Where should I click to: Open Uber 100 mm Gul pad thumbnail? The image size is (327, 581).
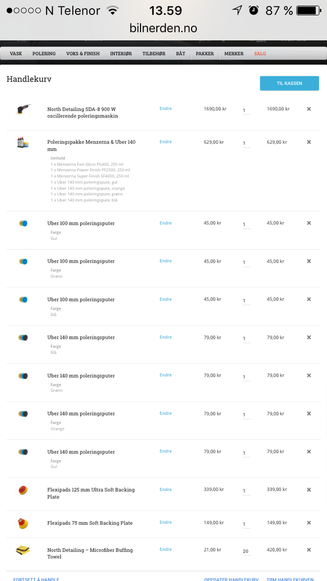pos(23,224)
